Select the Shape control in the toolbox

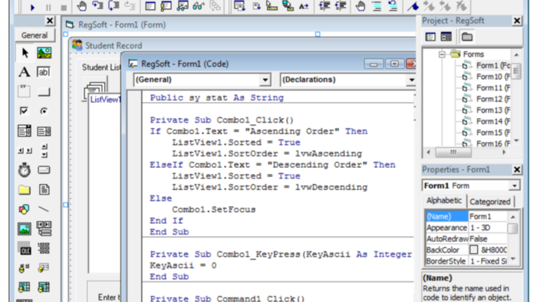24,209
